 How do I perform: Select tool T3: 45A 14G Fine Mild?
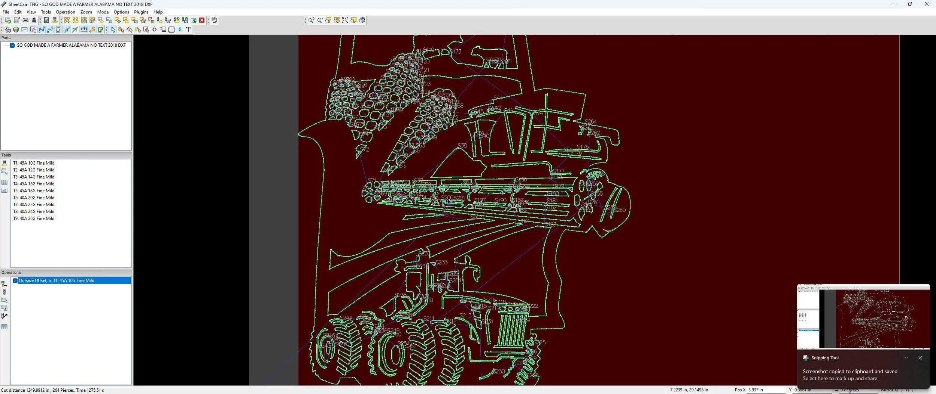coord(34,177)
